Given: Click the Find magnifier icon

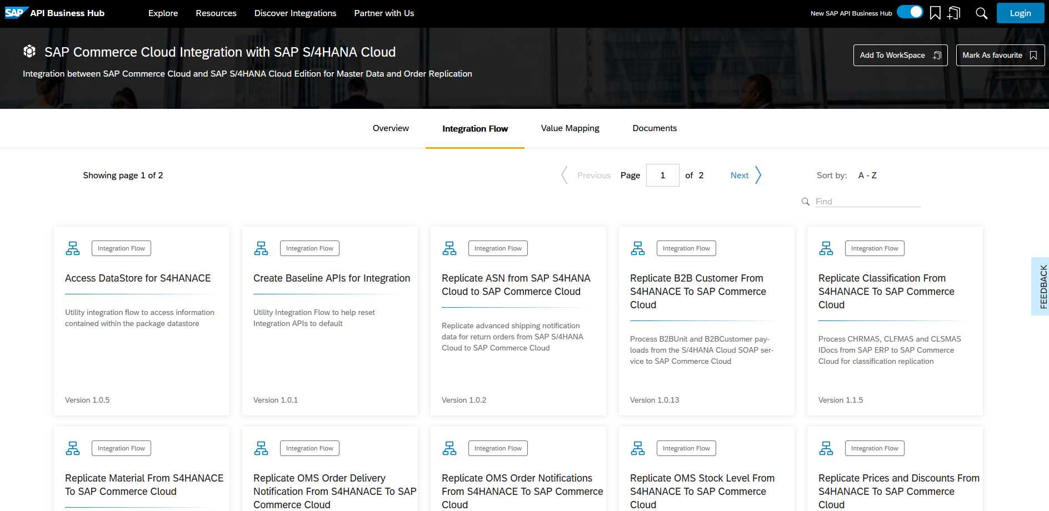Looking at the screenshot, I should [806, 202].
